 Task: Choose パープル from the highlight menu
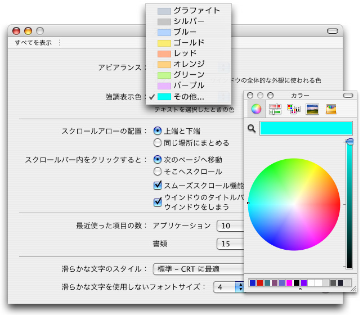point(189,85)
